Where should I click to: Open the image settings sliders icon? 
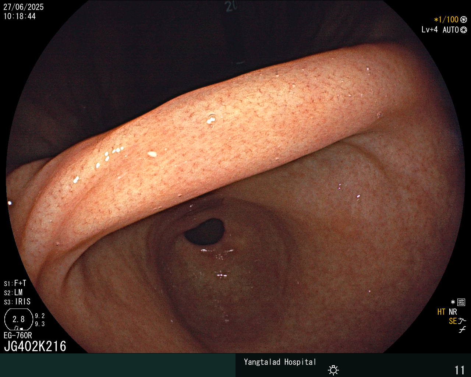pyautogui.click(x=461, y=303)
